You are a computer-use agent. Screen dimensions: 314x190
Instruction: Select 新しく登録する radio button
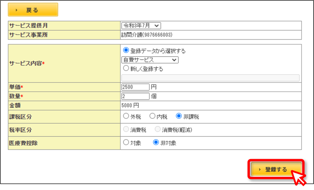(x=126, y=68)
